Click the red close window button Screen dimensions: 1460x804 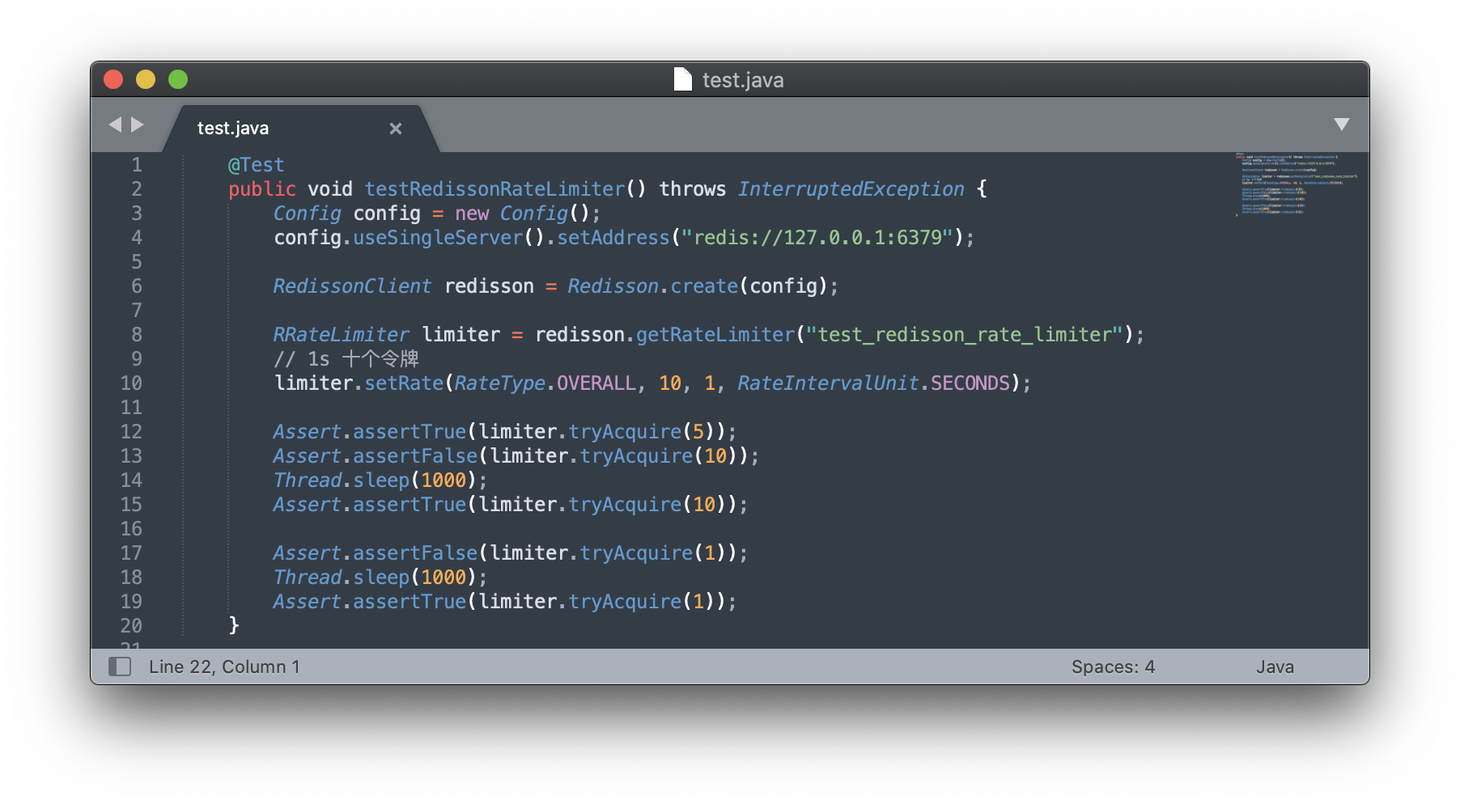click(113, 79)
